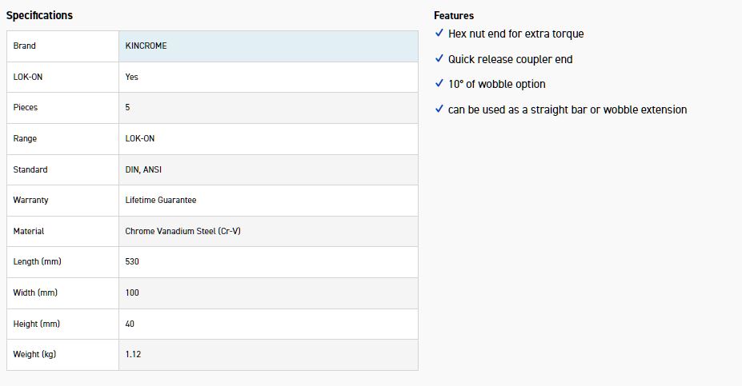Click the checkmark next to Quick release coupler
This screenshot has height=386, width=742.
[439, 59]
